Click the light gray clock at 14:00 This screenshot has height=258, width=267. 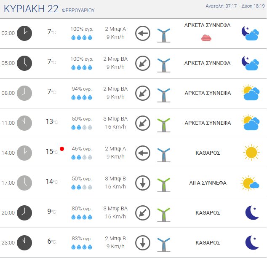tap(24, 153)
